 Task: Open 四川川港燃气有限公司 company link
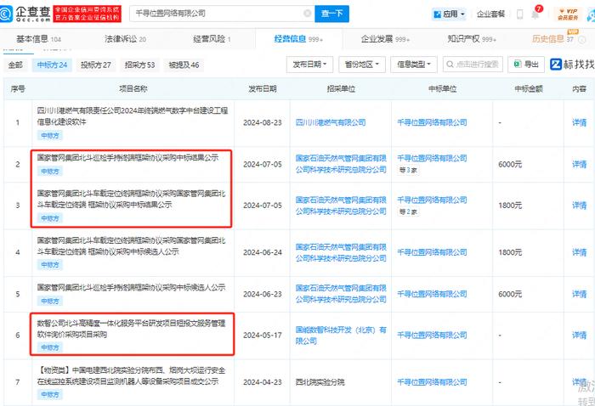pyautogui.click(x=331, y=122)
